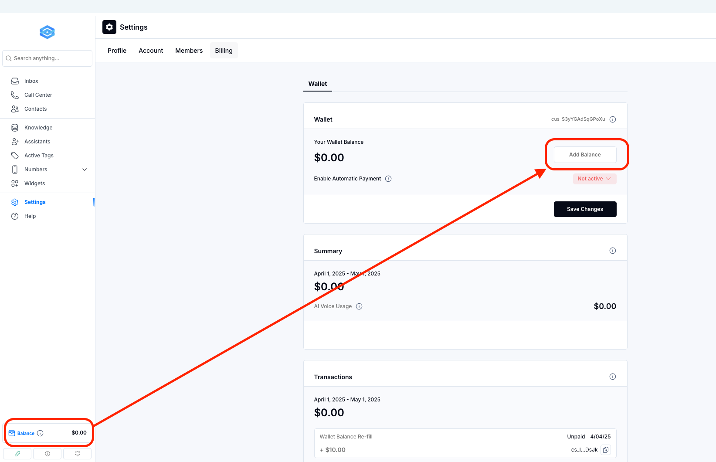The image size is (716, 462).
Task: Open Call Center from the sidebar
Action: [x=38, y=95]
